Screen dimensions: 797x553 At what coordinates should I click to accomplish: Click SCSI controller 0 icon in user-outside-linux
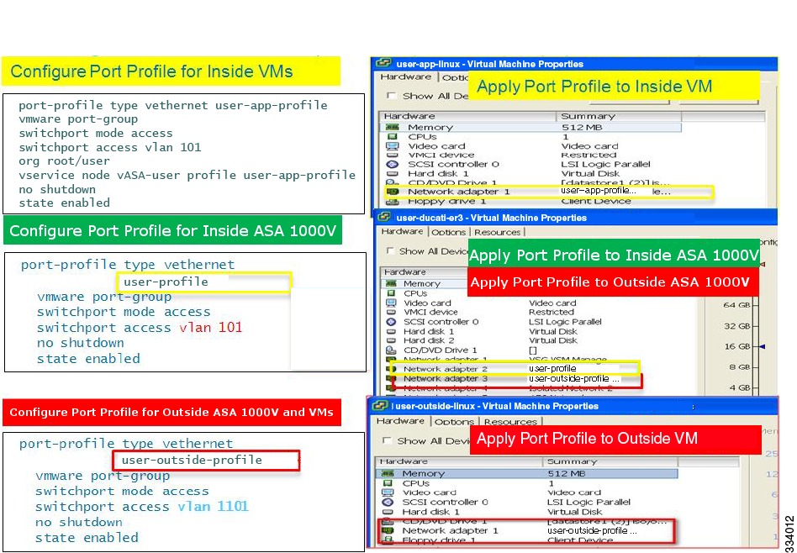click(388, 503)
